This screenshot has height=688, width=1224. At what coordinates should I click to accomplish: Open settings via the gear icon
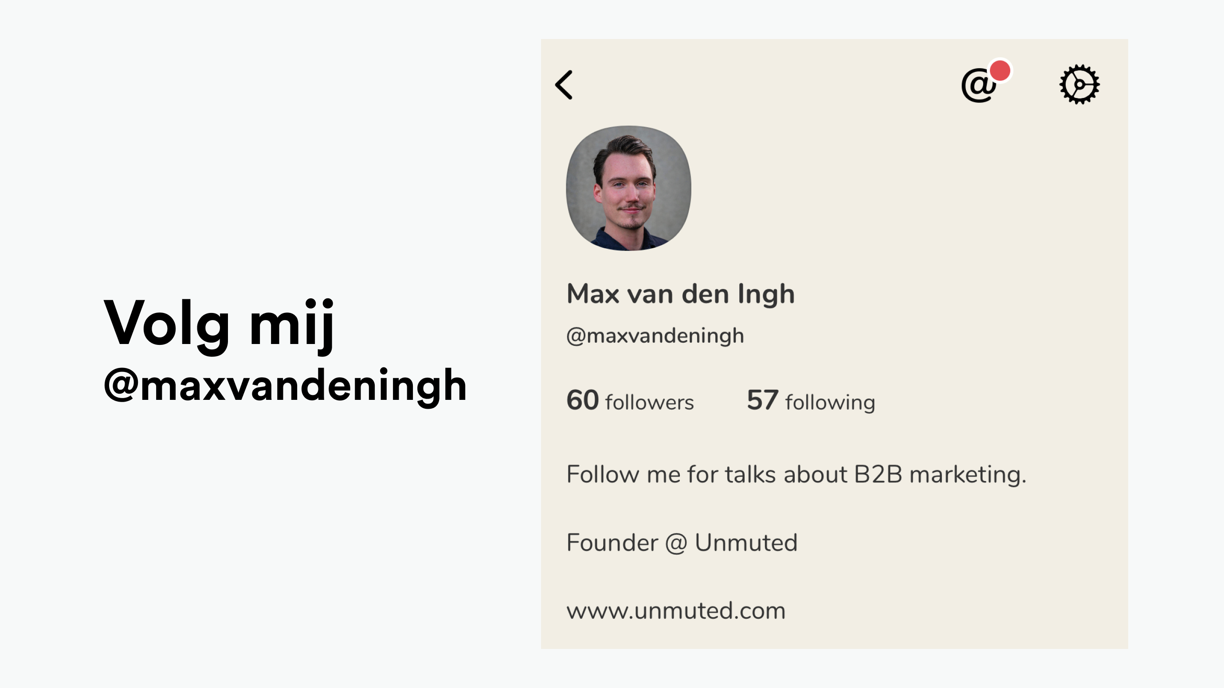(x=1079, y=85)
